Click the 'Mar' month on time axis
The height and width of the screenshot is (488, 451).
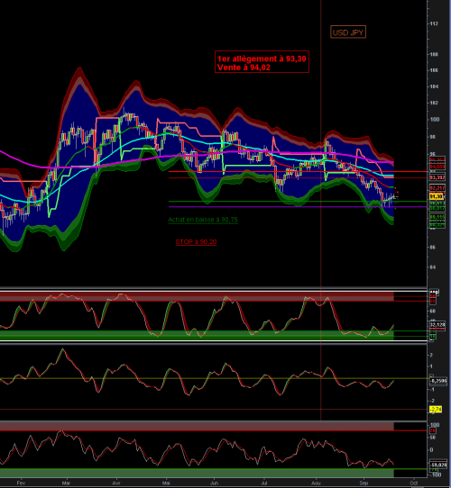click(66, 483)
